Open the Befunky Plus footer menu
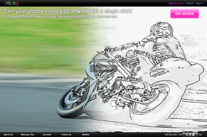 click(28, 135)
